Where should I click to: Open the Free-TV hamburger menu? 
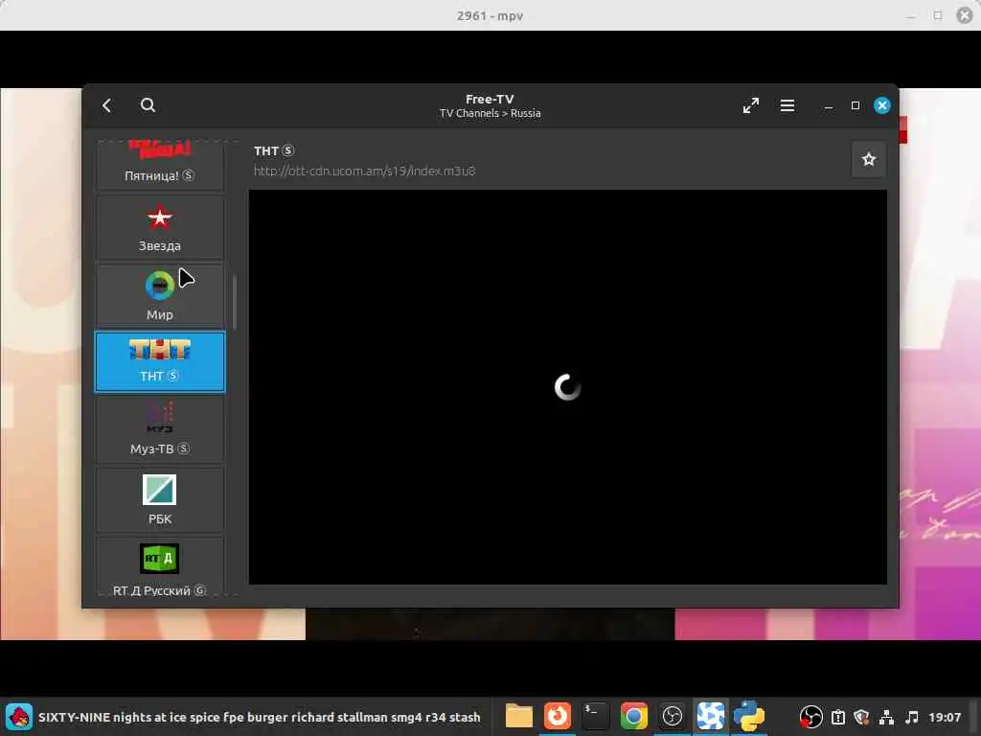click(787, 105)
